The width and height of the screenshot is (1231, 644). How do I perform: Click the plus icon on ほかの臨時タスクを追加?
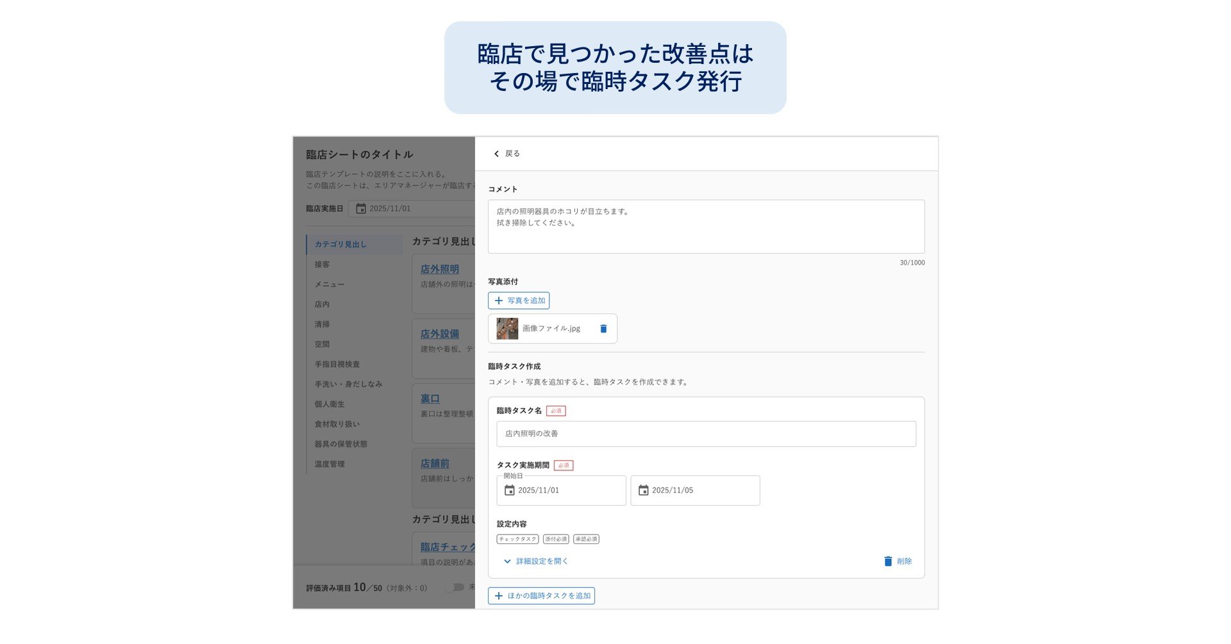[x=499, y=596]
